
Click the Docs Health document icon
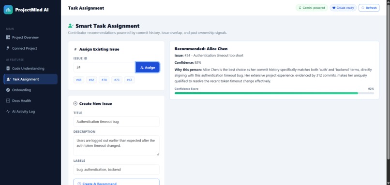coord(8,100)
